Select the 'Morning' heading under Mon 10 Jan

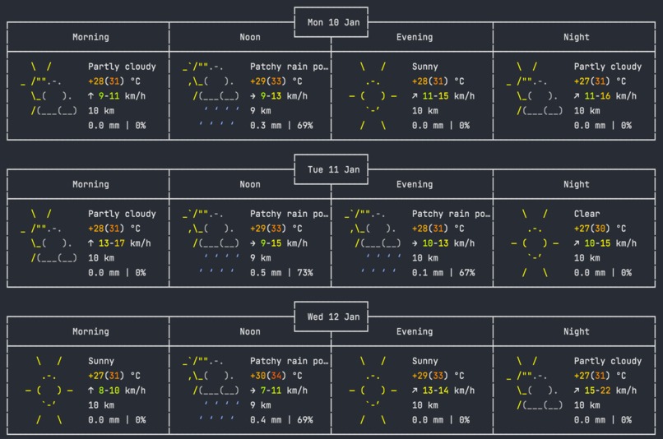click(x=90, y=37)
